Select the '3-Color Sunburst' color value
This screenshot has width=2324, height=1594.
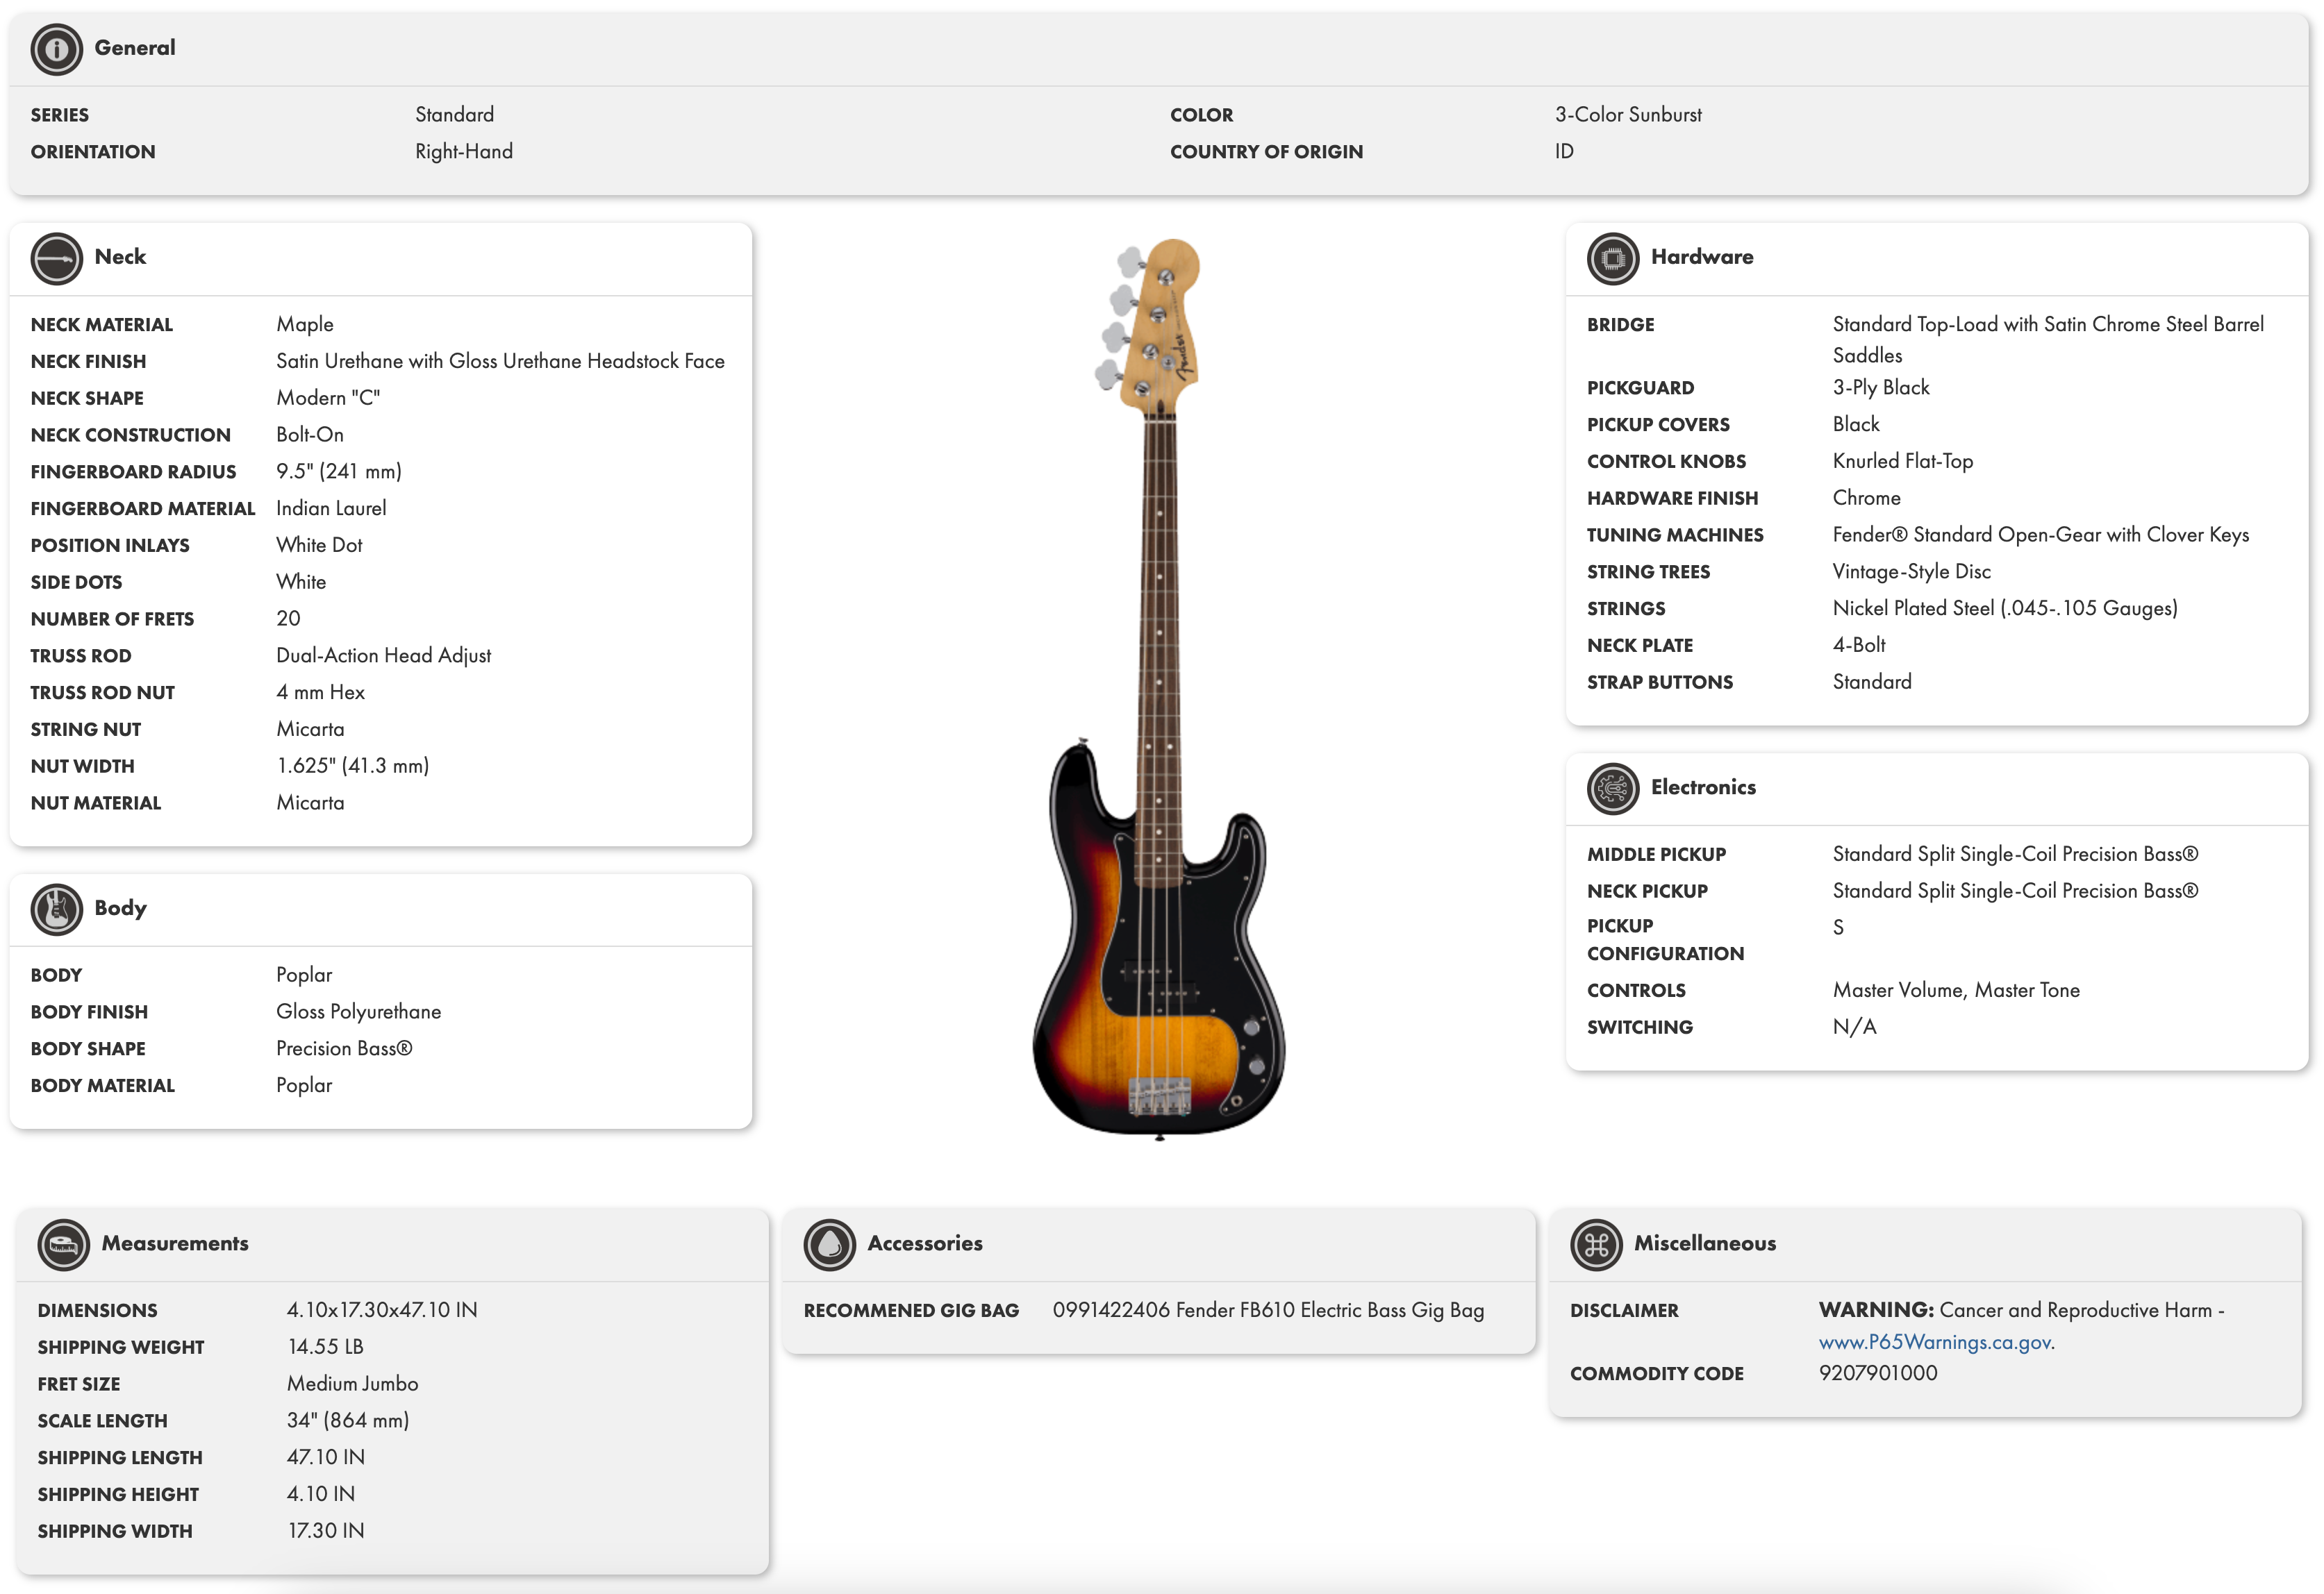(1628, 114)
